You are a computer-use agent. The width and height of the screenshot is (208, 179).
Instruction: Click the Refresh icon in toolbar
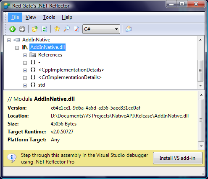point(45,29)
